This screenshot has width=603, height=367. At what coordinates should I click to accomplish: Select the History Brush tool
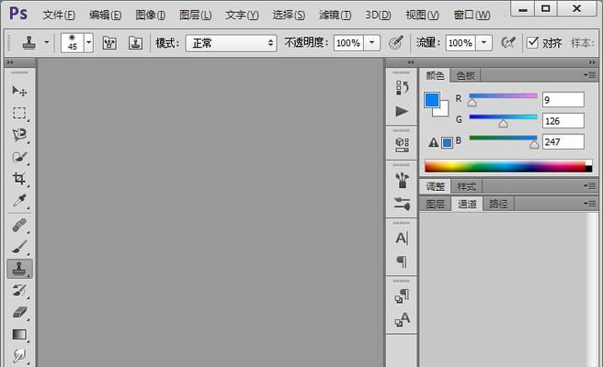click(x=19, y=291)
